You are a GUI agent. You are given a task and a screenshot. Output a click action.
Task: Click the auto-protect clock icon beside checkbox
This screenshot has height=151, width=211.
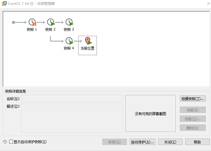(5, 142)
